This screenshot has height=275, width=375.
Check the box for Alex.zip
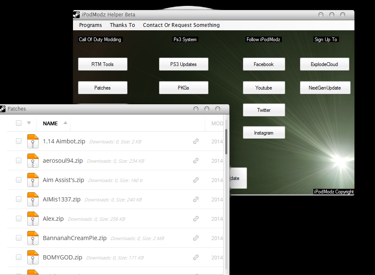click(x=18, y=218)
